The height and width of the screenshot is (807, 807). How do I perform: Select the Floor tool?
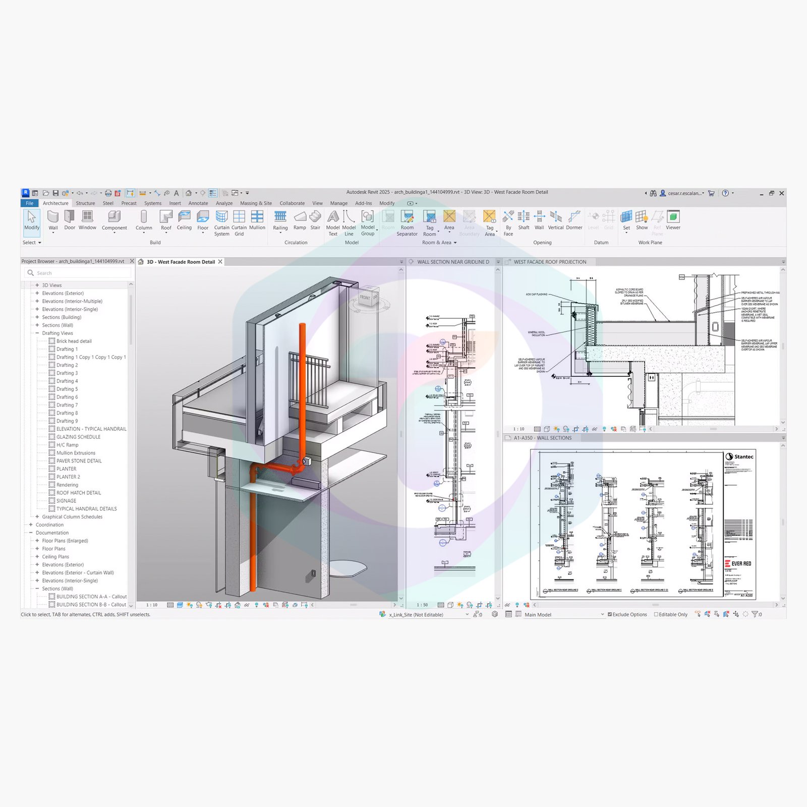pos(203,221)
